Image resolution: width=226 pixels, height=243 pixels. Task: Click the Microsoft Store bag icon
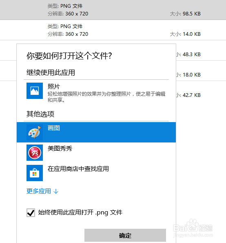point(35,173)
